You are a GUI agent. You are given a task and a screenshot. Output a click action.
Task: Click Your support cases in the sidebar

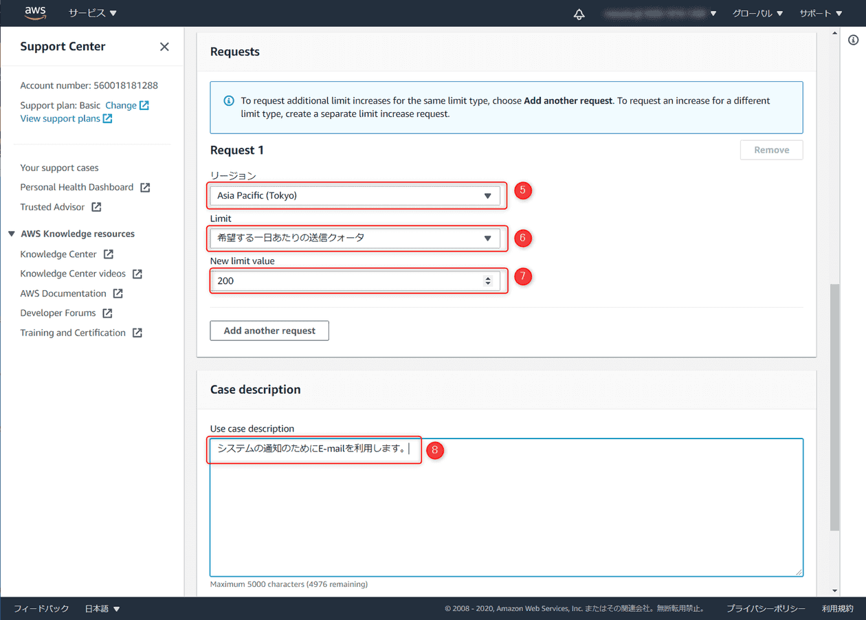(59, 167)
